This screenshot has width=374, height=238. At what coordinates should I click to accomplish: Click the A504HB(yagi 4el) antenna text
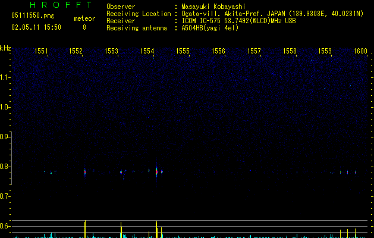(210, 28)
